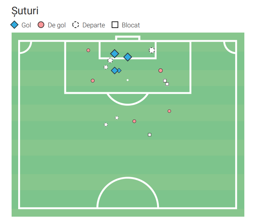Viewport: 256px width, 222px height.
Task: Select the Gol legend label
Action: (26, 25)
